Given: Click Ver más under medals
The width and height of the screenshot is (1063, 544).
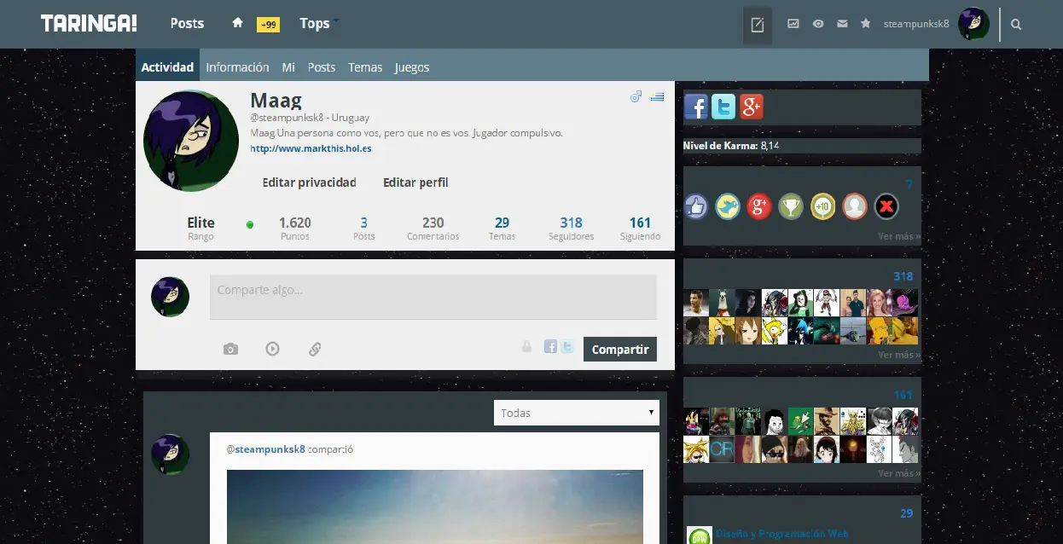Looking at the screenshot, I should coord(899,236).
